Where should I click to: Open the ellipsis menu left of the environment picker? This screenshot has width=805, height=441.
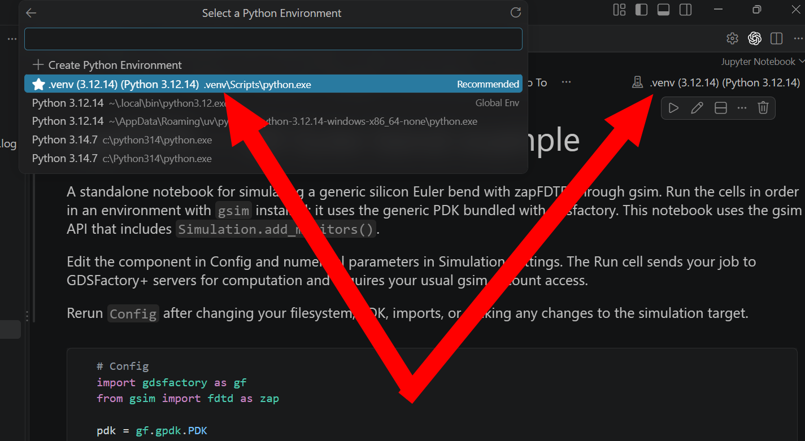pyautogui.click(x=12, y=39)
